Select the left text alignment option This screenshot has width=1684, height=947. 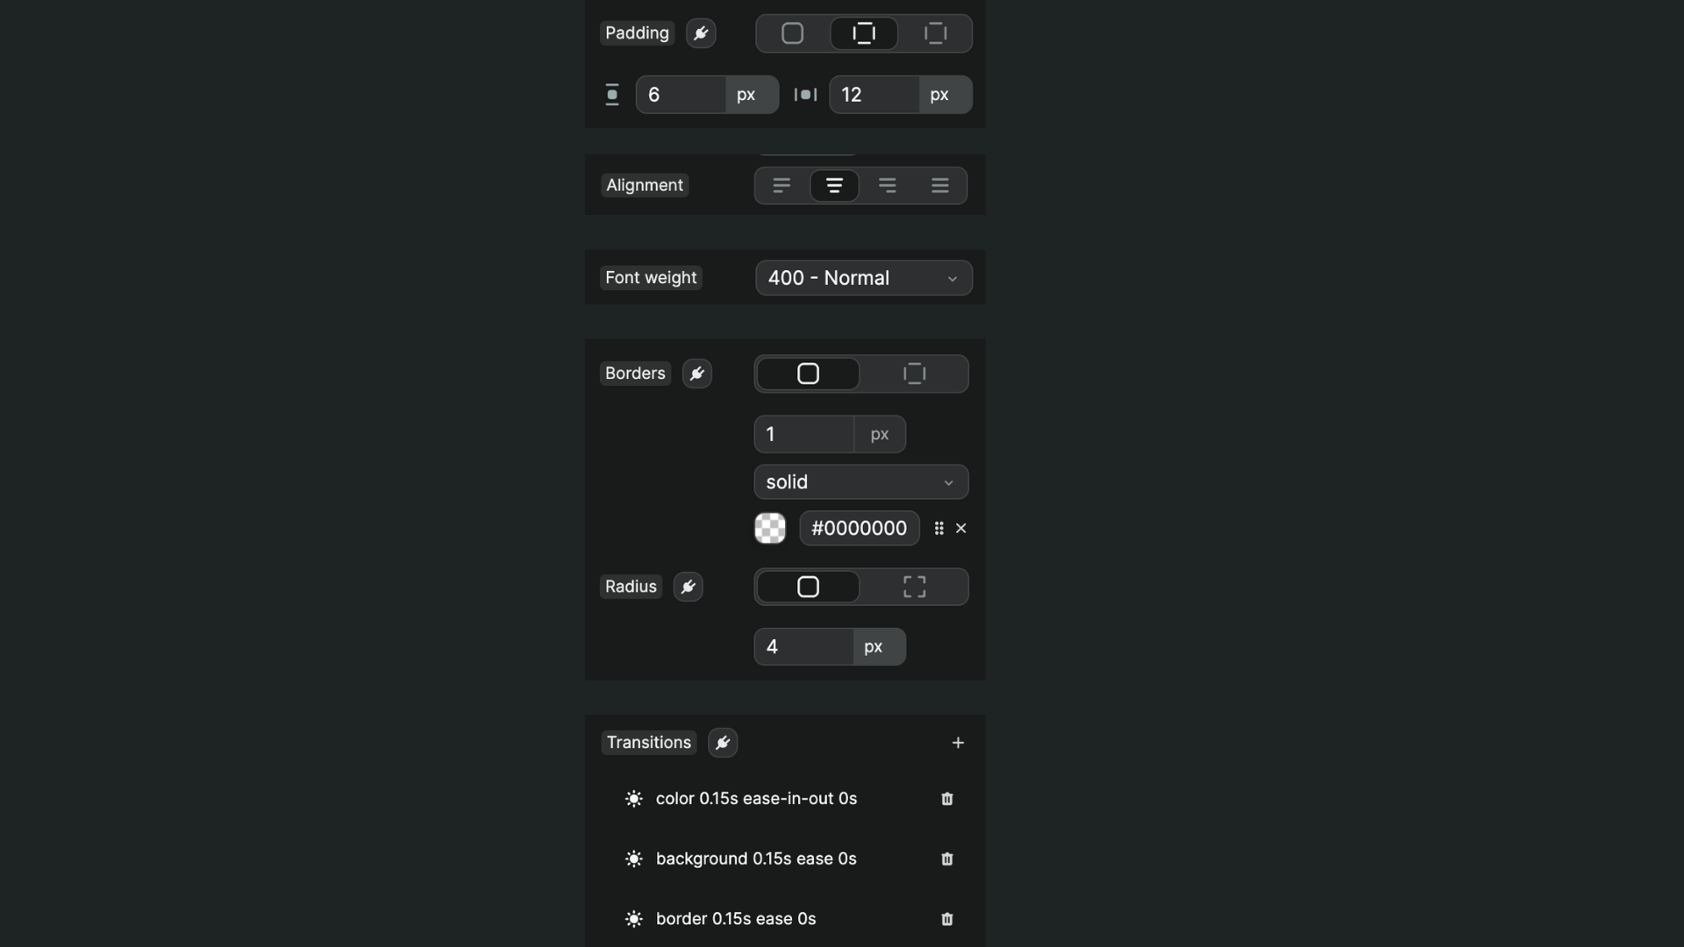click(x=781, y=185)
